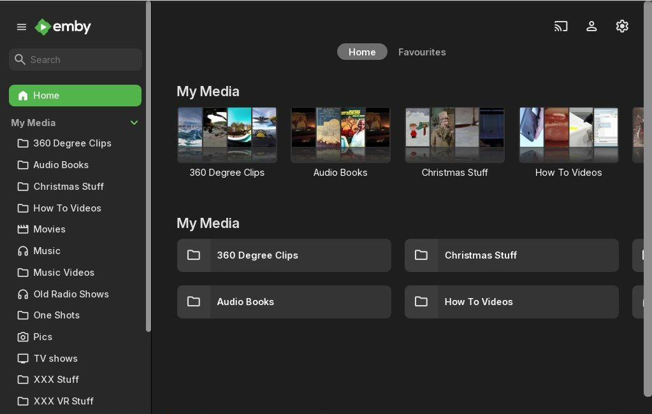Open the hamburger menu icon
The width and height of the screenshot is (652, 414).
point(22,27)
